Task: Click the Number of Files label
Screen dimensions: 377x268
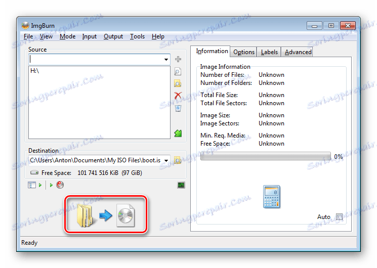Action: [x=222, y=75]
